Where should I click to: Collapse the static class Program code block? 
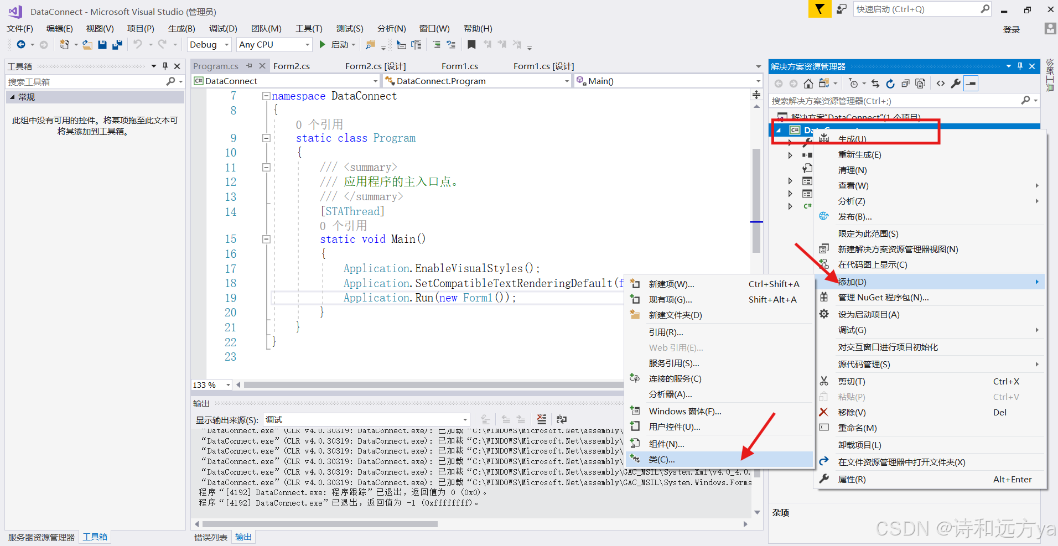point(266,138)
